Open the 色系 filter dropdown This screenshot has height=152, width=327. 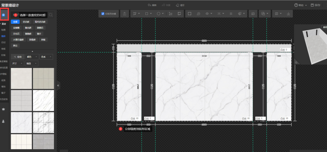pos(46,57)
